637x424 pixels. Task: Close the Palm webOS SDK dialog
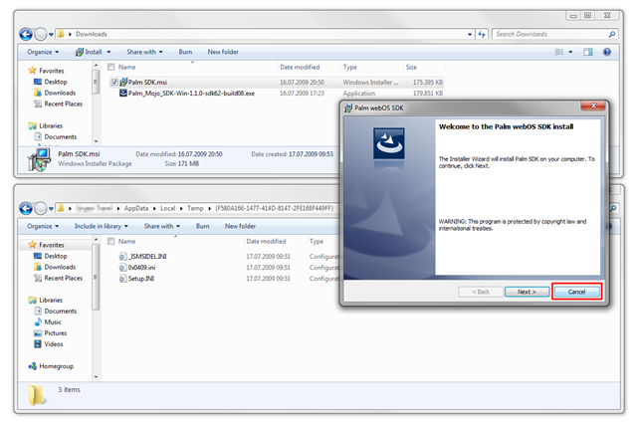593,106
